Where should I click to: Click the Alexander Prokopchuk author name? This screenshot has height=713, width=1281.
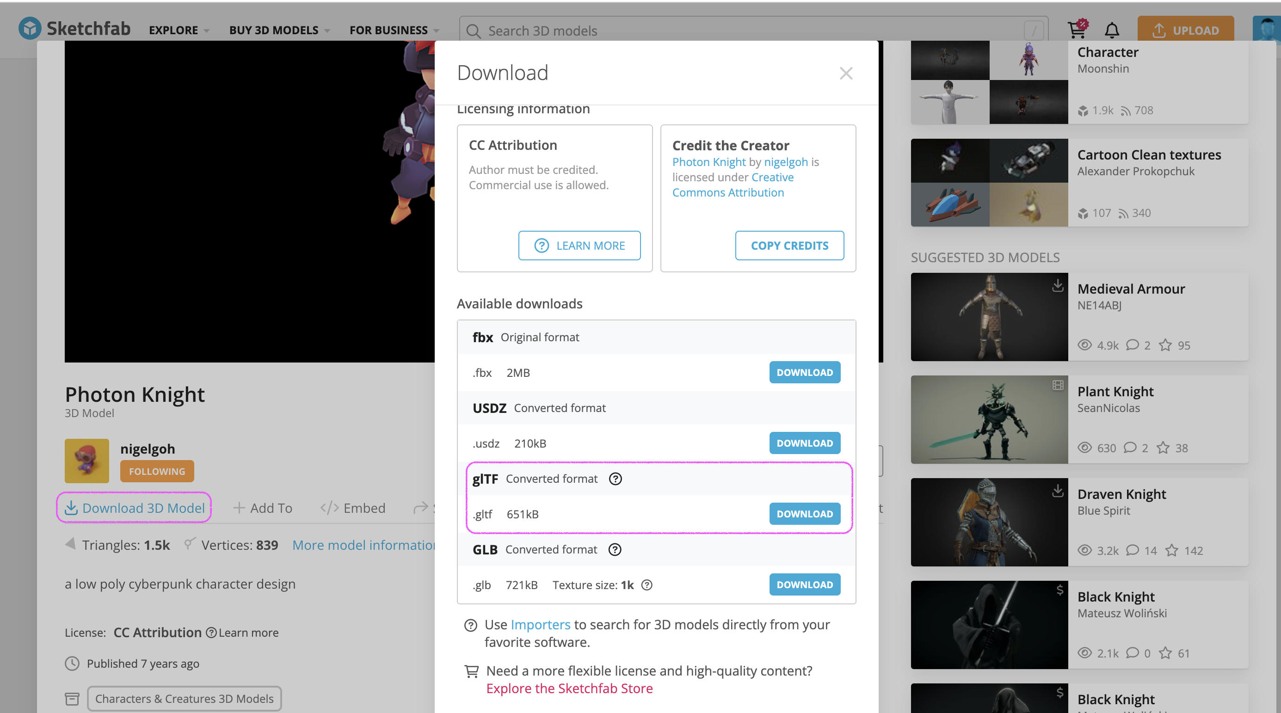(1136, 171)
